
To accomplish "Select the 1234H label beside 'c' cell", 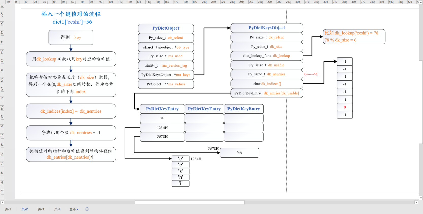I will click(x=196, y=159).
